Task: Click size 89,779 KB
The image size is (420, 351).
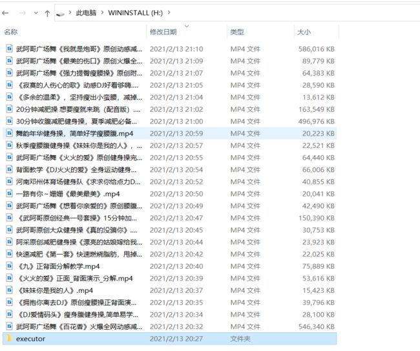Action: coord(319,61)
